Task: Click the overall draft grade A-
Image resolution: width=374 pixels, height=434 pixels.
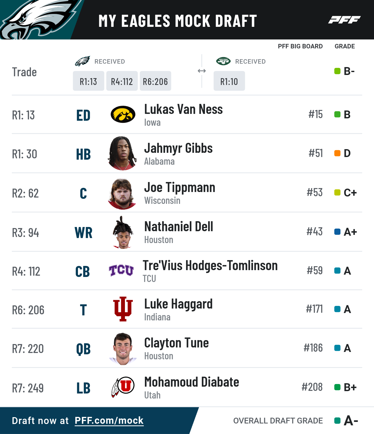Action: (x=351, y=420)
